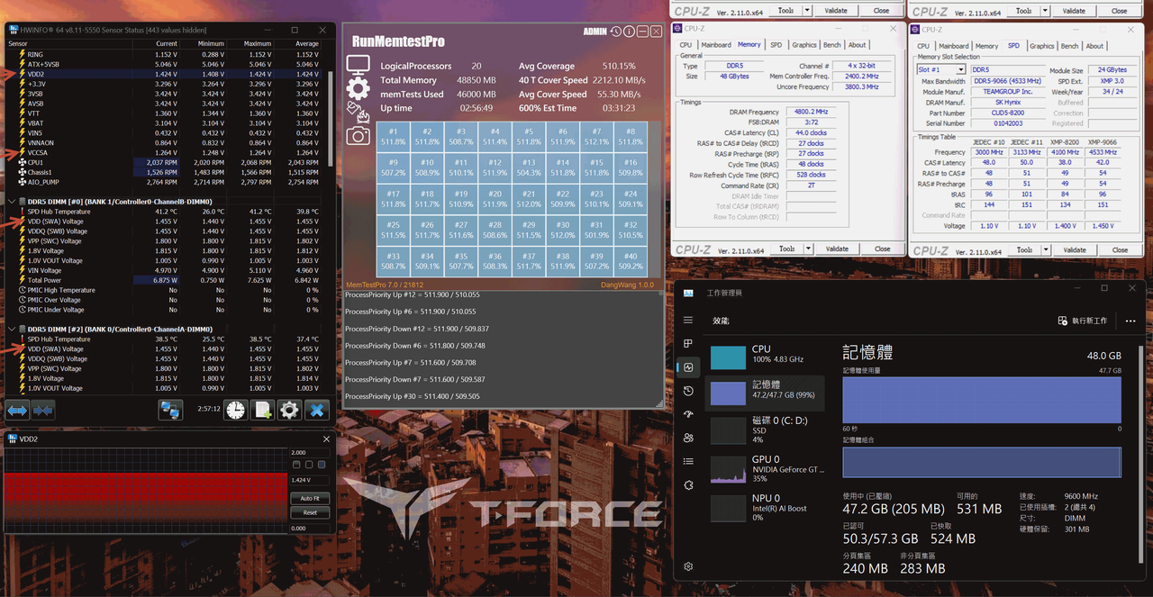This screenshot has width=1153, height=597.
Task: Click the 執行新工作 run new task button
Action: (x=1082, y=321)
